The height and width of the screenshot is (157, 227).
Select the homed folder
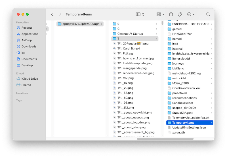(190, 39)
